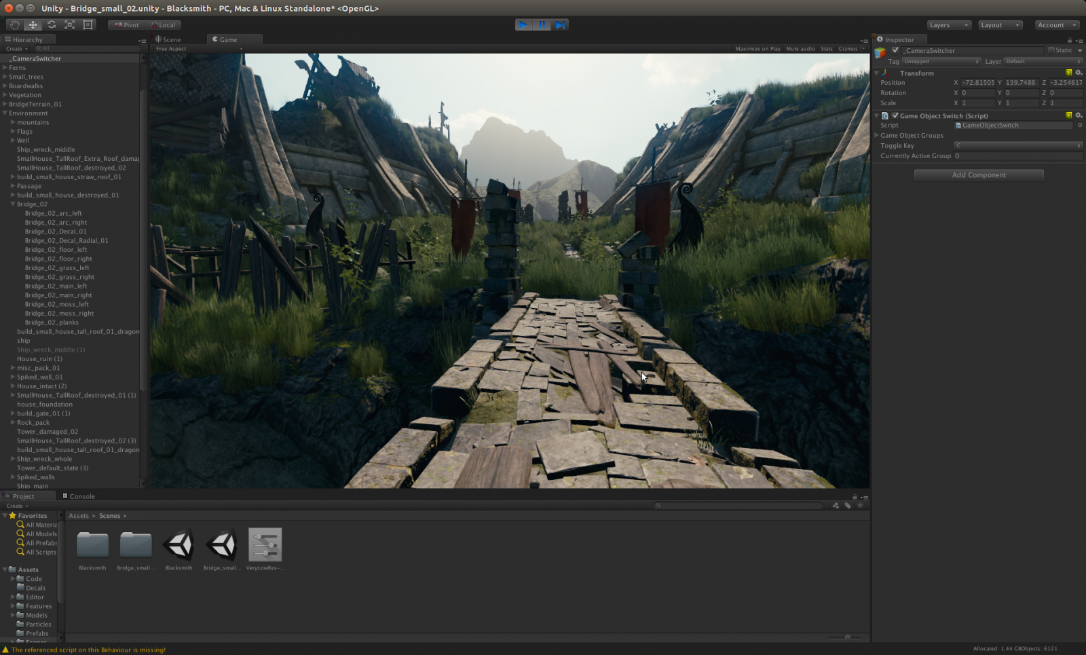Open the Transform component settings gear
Screen dimensions: 1086x655
(x=1079, y=73)
